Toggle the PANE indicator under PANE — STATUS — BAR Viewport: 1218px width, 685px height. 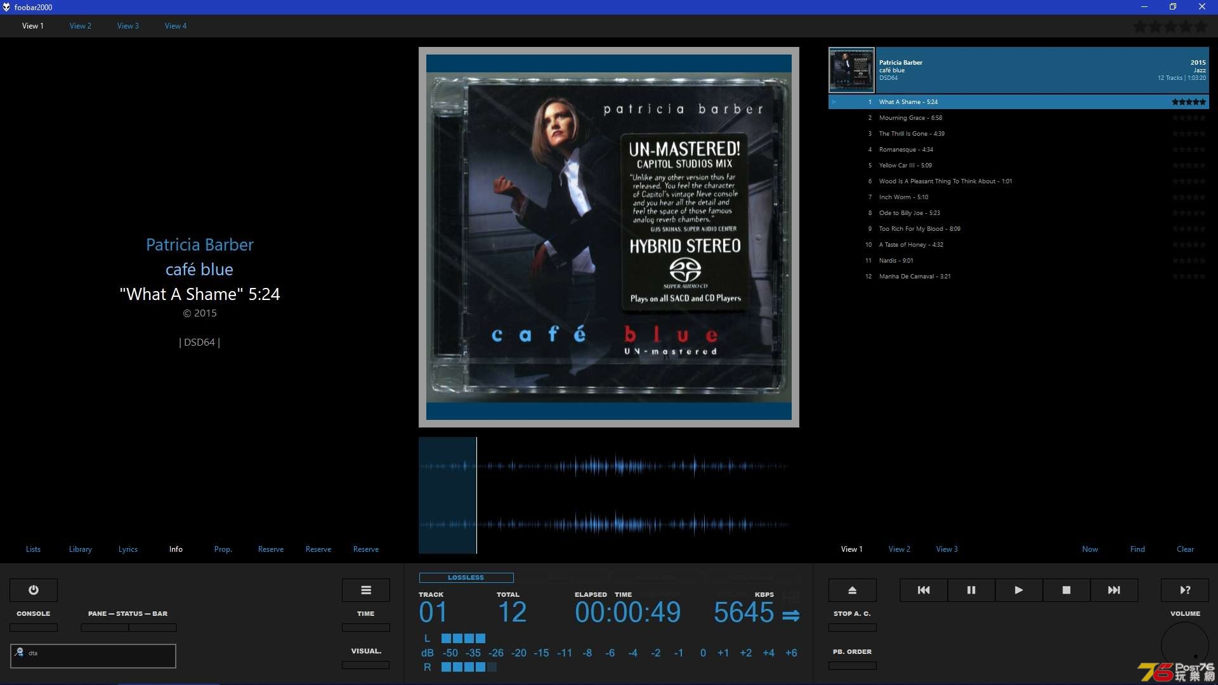click(105, 627)
